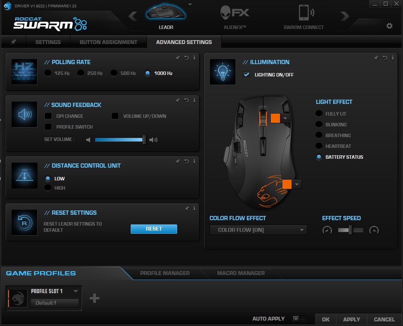Open the gear settings icon
The image size is (403, 326).
click(389, 25)
